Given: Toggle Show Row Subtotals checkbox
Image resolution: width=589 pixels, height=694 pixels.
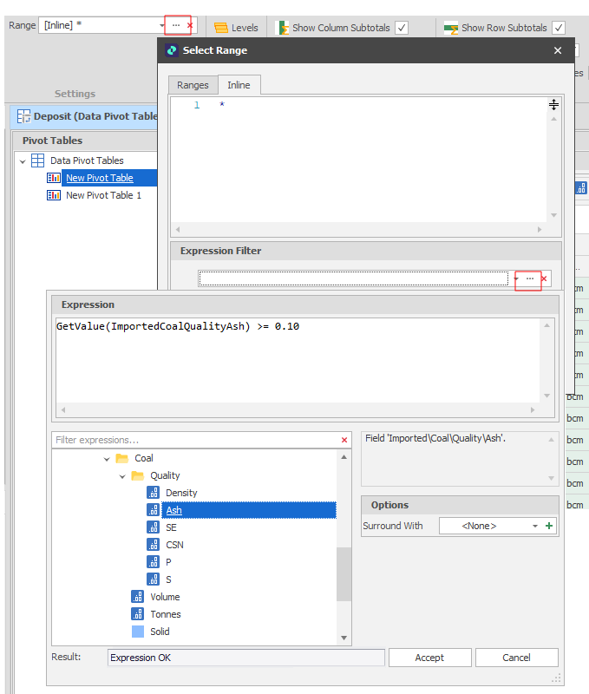Looking at the screenshot, I should tap(558, 28).
